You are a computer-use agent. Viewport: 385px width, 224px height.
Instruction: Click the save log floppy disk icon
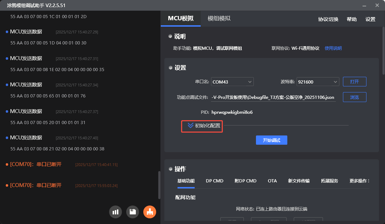133,212
